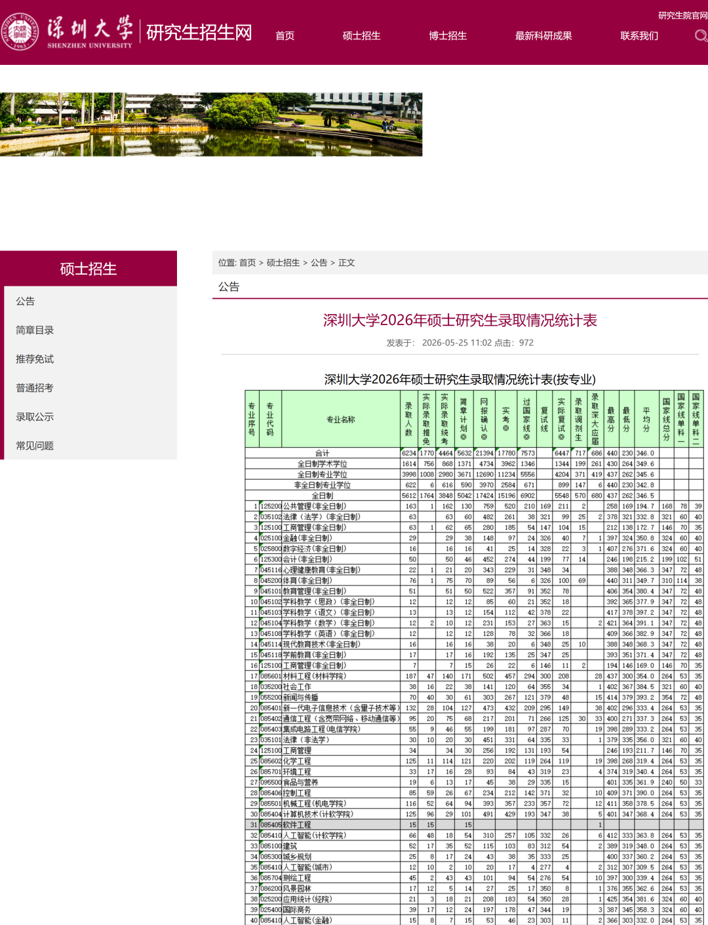708x925 pixels.
Task: Click the 金融(非全日制) major name
Action: [307, 538]
